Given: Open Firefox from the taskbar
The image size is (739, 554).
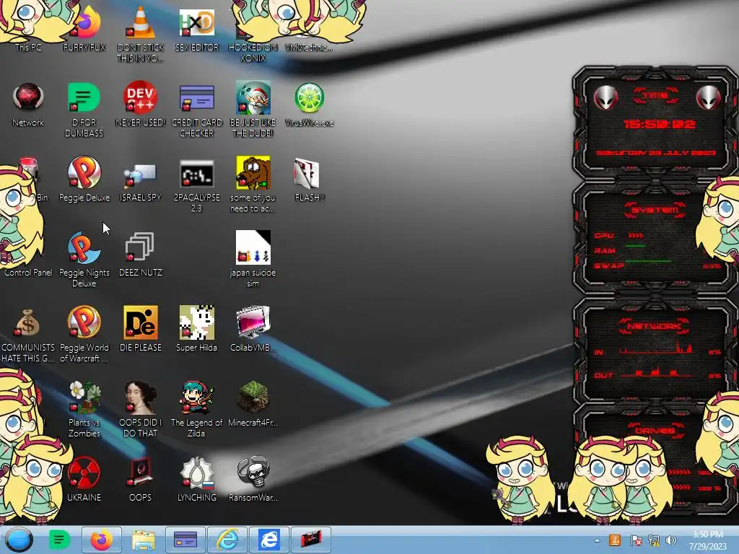Looking at the screenshot, I should click(101, 540).
